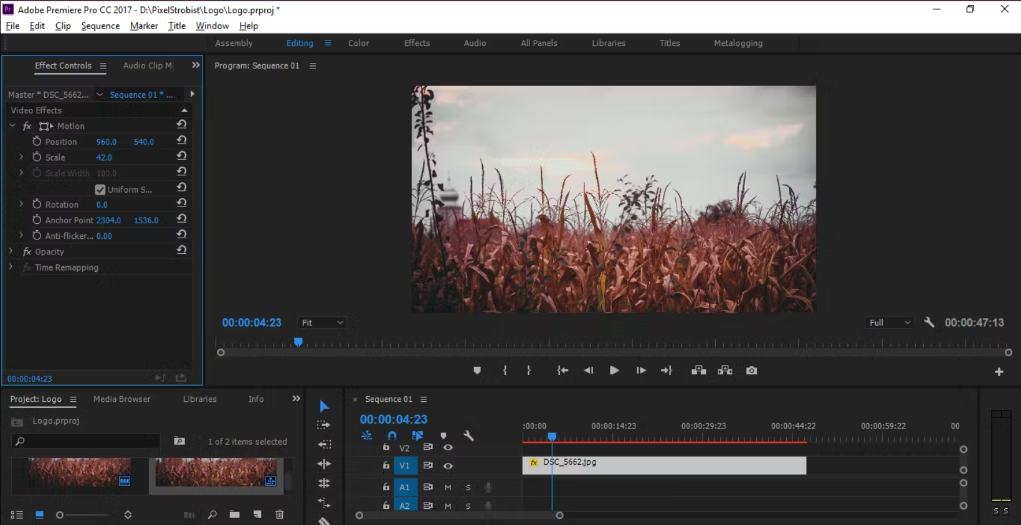This screenshot has width=1021, height=525.
Task: Mute audio track A1
Action: (x=448, y=488)
